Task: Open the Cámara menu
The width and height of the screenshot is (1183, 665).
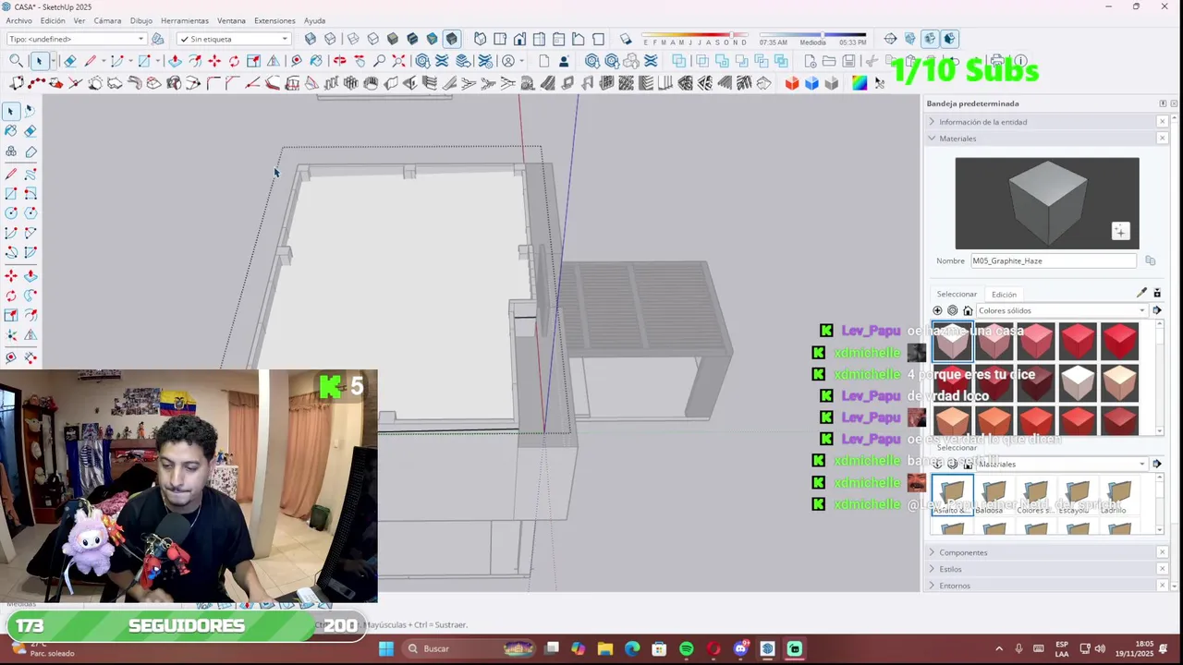Action: 107,20
